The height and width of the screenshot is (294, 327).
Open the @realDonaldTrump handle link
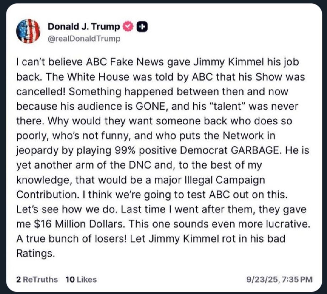click(84, 39)
